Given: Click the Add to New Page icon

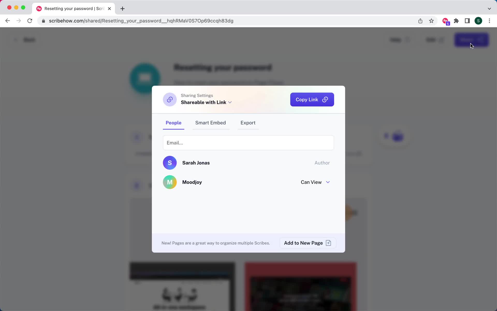Looking at the screenshot, I should point(329,243).
